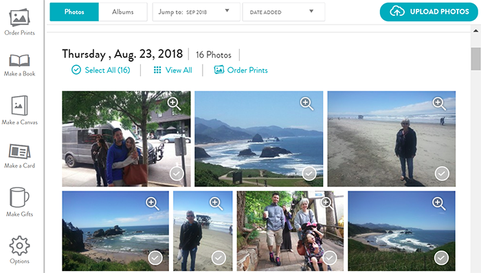Open the DATE ADDED sort dropdown

283,12
